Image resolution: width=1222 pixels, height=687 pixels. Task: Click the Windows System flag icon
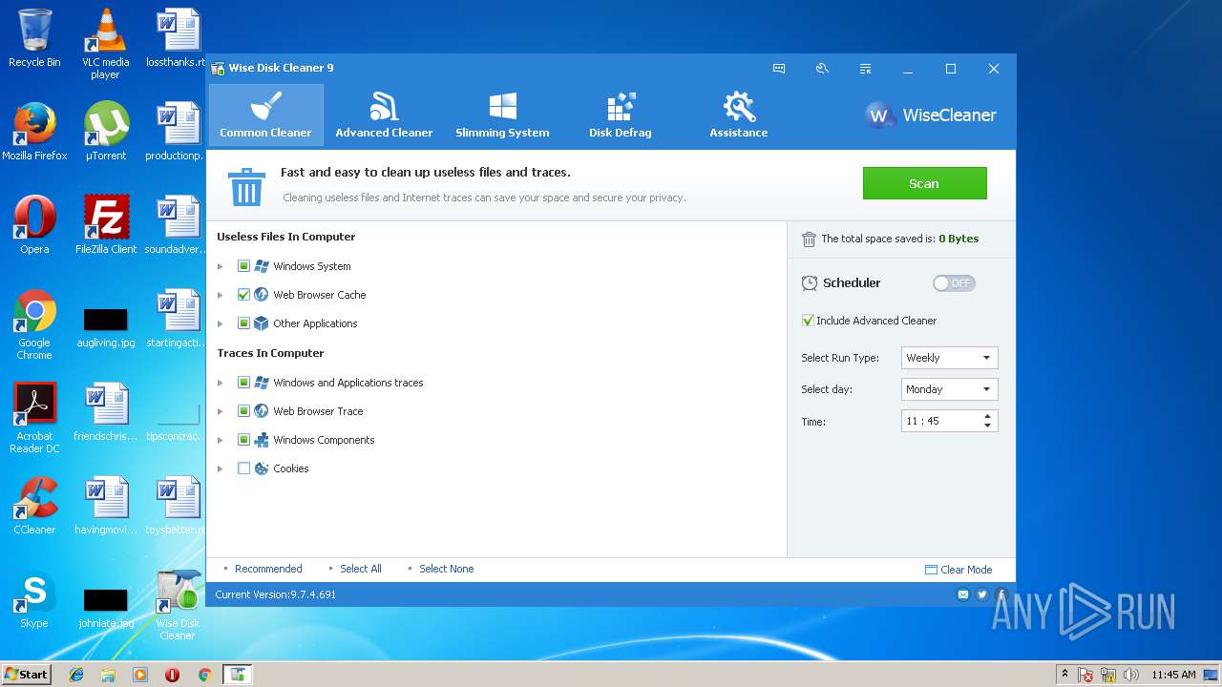[x=262, y=266]
